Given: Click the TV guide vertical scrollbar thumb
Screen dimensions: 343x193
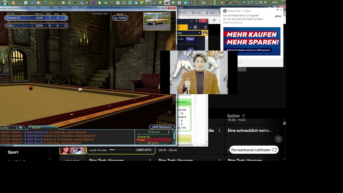Looking at the screenshot, I should [284, 123].
